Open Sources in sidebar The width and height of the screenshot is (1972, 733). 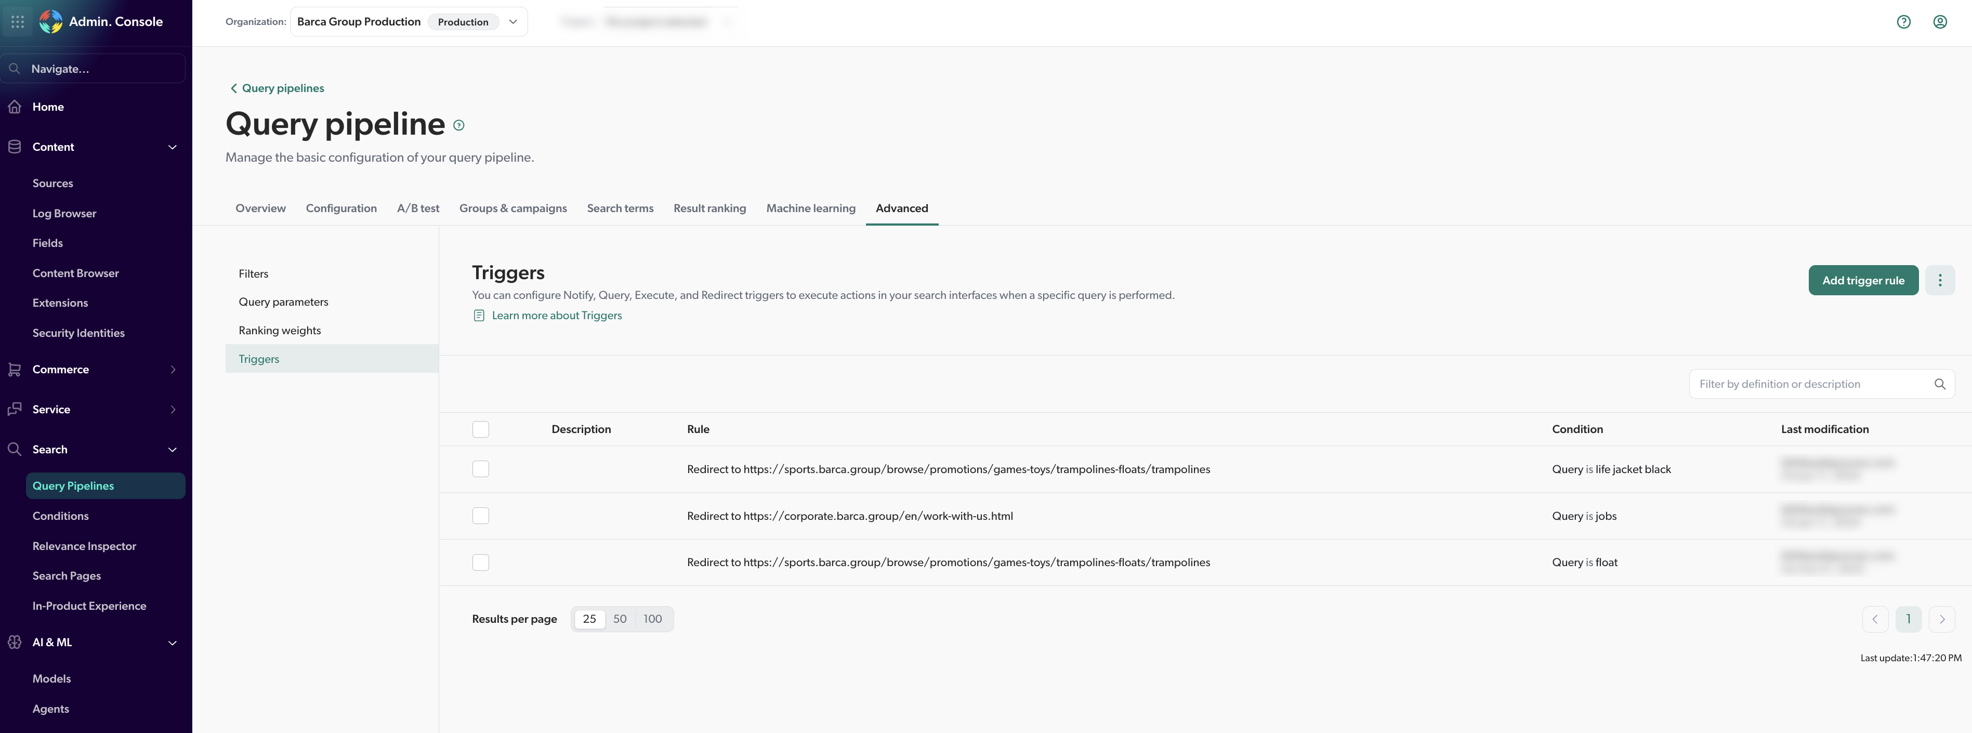(53, 183)
